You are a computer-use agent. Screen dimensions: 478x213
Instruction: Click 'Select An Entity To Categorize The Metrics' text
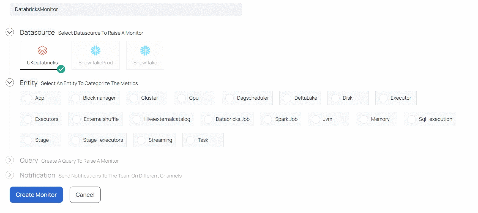(x=89, y=83)
